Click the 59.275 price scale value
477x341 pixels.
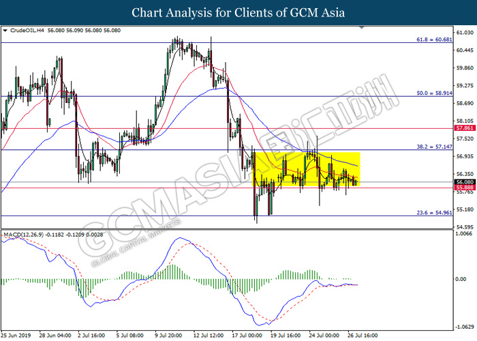[465, 85]
